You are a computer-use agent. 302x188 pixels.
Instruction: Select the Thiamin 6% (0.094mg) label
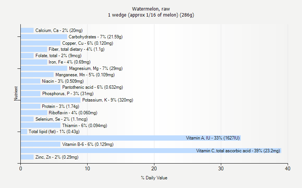click(x=85, y=126)
